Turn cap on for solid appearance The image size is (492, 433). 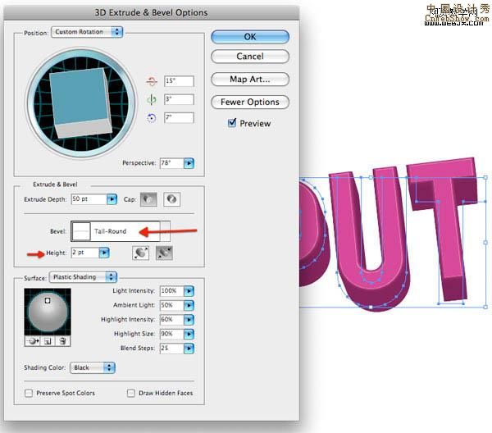[x=148, y=199]
